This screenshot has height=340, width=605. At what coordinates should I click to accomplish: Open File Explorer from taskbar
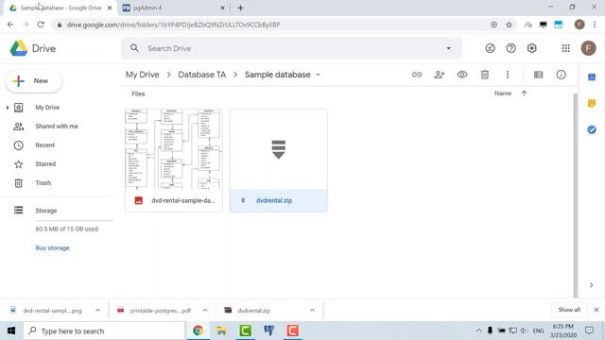(221, 331)
